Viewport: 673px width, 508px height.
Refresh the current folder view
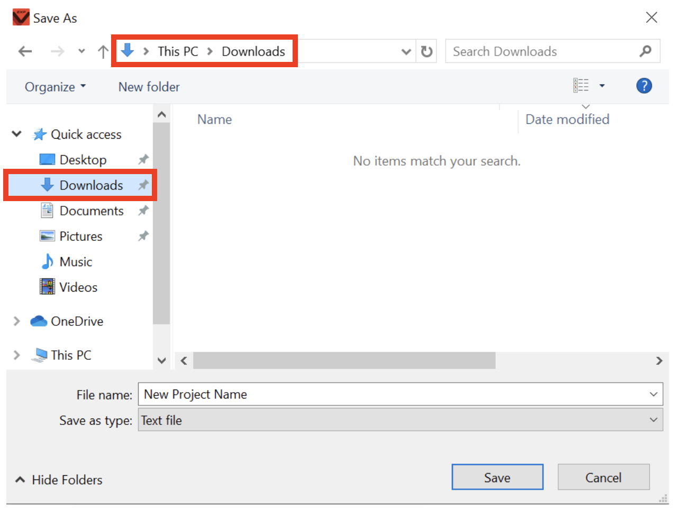tap(426, 51)
